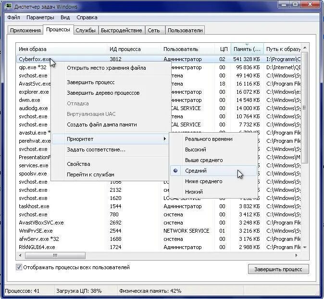Choose Перейти к службам

[110, 174]
